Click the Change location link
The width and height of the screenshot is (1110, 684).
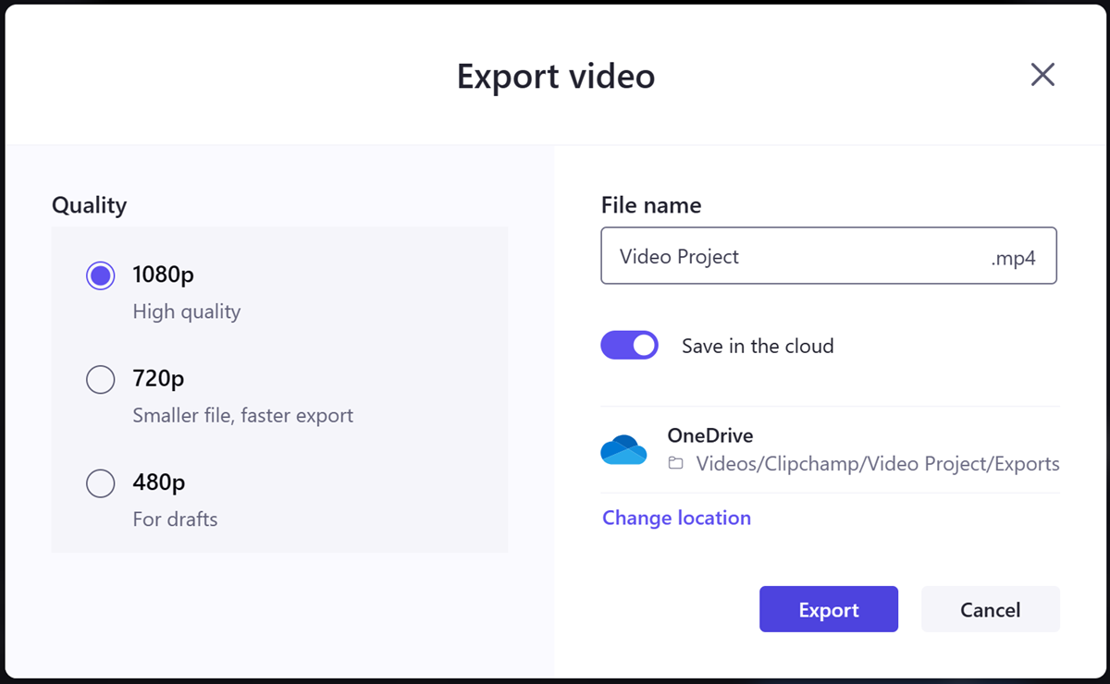(676, 518)
